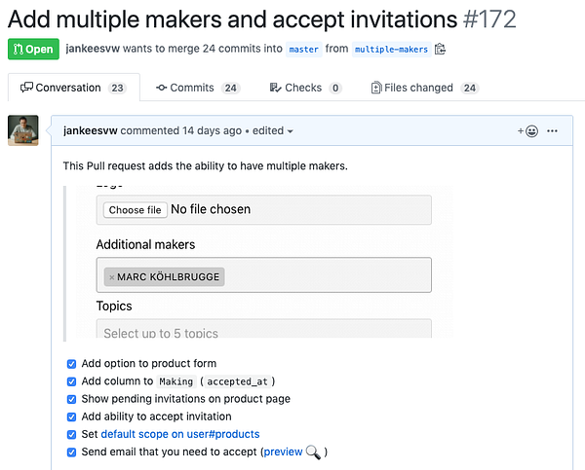Toggle the 'Add column to Making' checkbox
The width and height of the screenshot is (585, 470).
pyautogui.click(x=71, y=381)
